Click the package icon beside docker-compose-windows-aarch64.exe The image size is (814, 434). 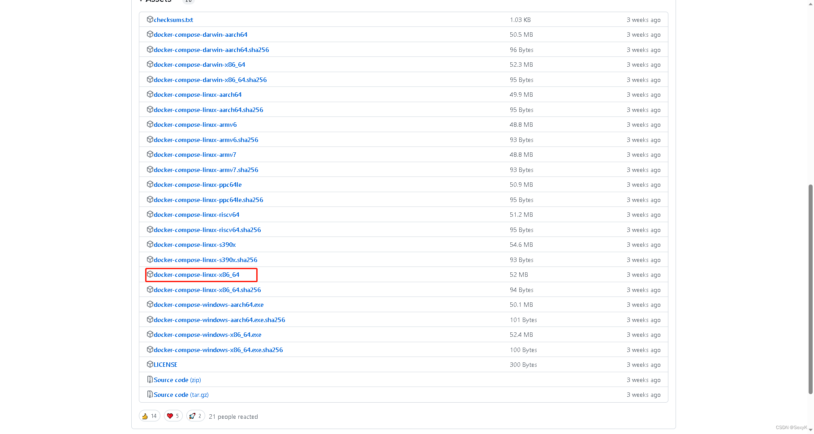tap(150, 304)
